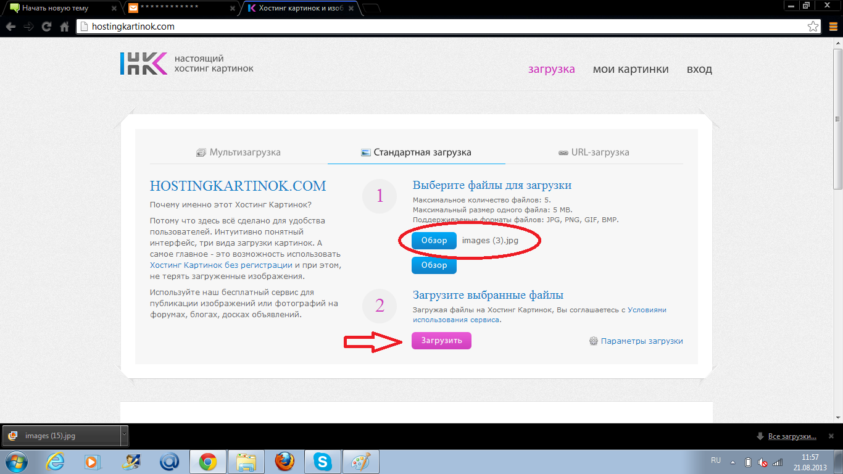843x474 pixels.
Task: Click 'вход' to log in
Action: (x=699, y=69)
